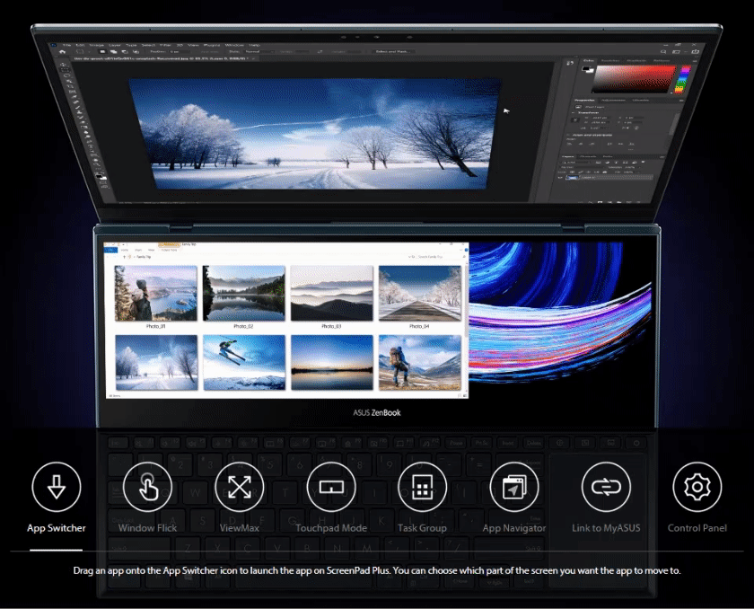Click the rainbow hue slider strip
Screen dimensions: 754x609
coord(682,78)
